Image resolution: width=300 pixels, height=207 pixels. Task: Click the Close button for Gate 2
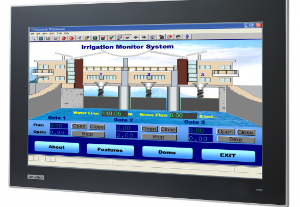click(x=168, y=130)
